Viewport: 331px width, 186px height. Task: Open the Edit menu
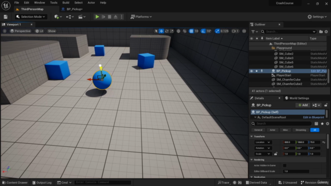26,3
